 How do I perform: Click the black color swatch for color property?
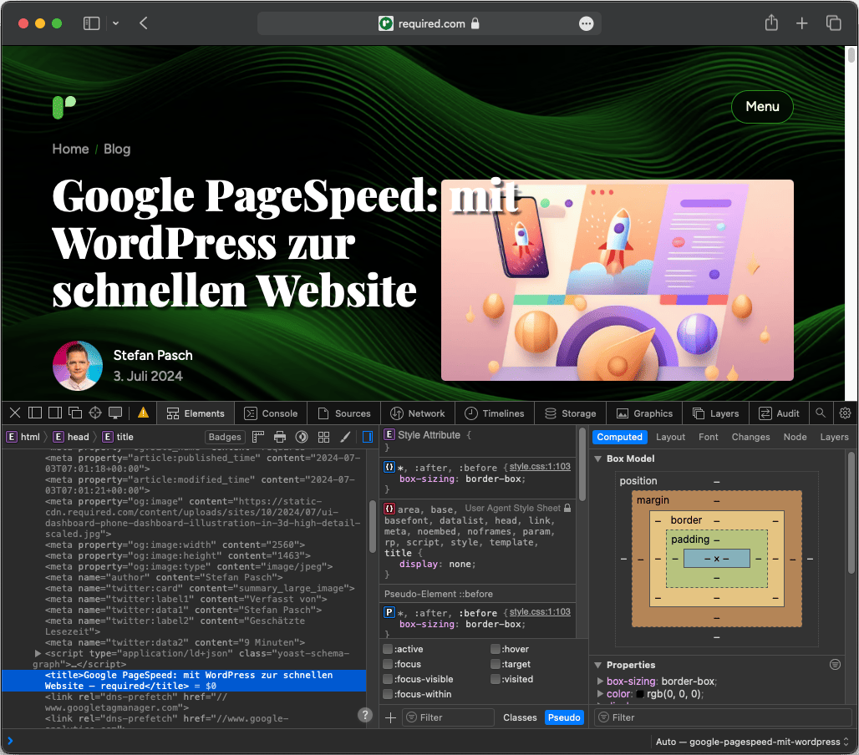(x=641, y=694)
